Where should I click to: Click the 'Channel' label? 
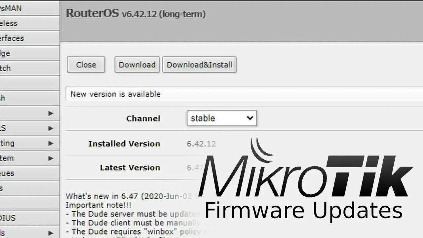click(x=143, y=118)
